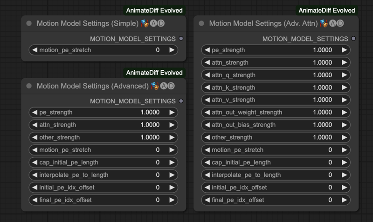This screenshot has height=222, width=373.
Task: Click the masks emoji icon on Simple node title
Action: (145, 23)
